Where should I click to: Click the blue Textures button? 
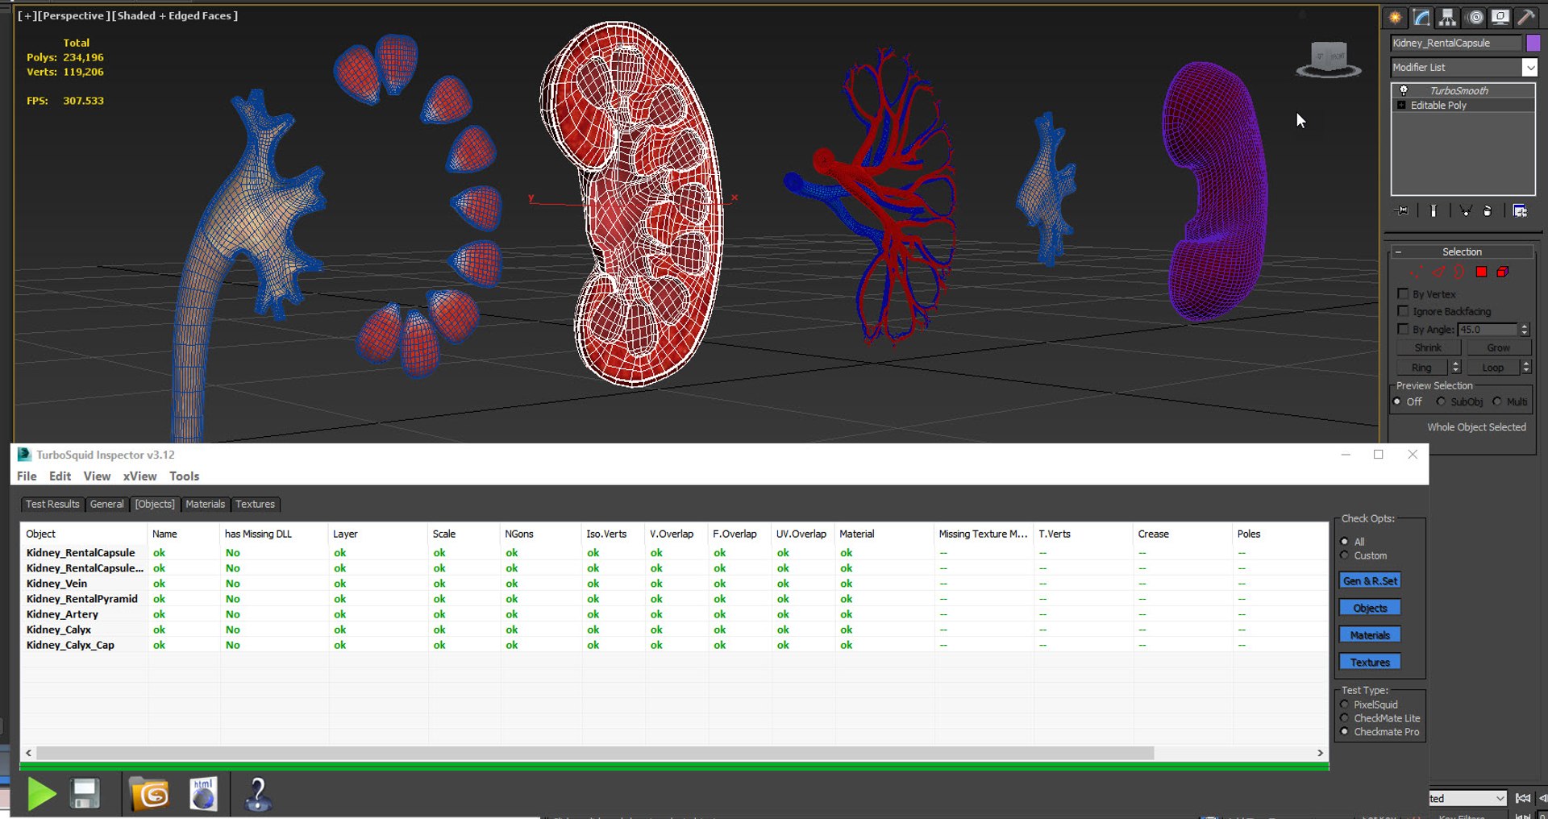tap(1370, 662)
